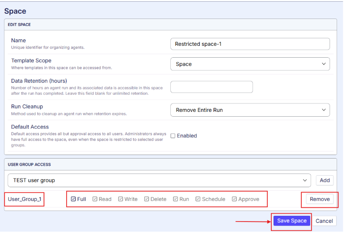This screenshot has width=345, height=233.
Task: Click the Add button
Action: coord(325,180)
